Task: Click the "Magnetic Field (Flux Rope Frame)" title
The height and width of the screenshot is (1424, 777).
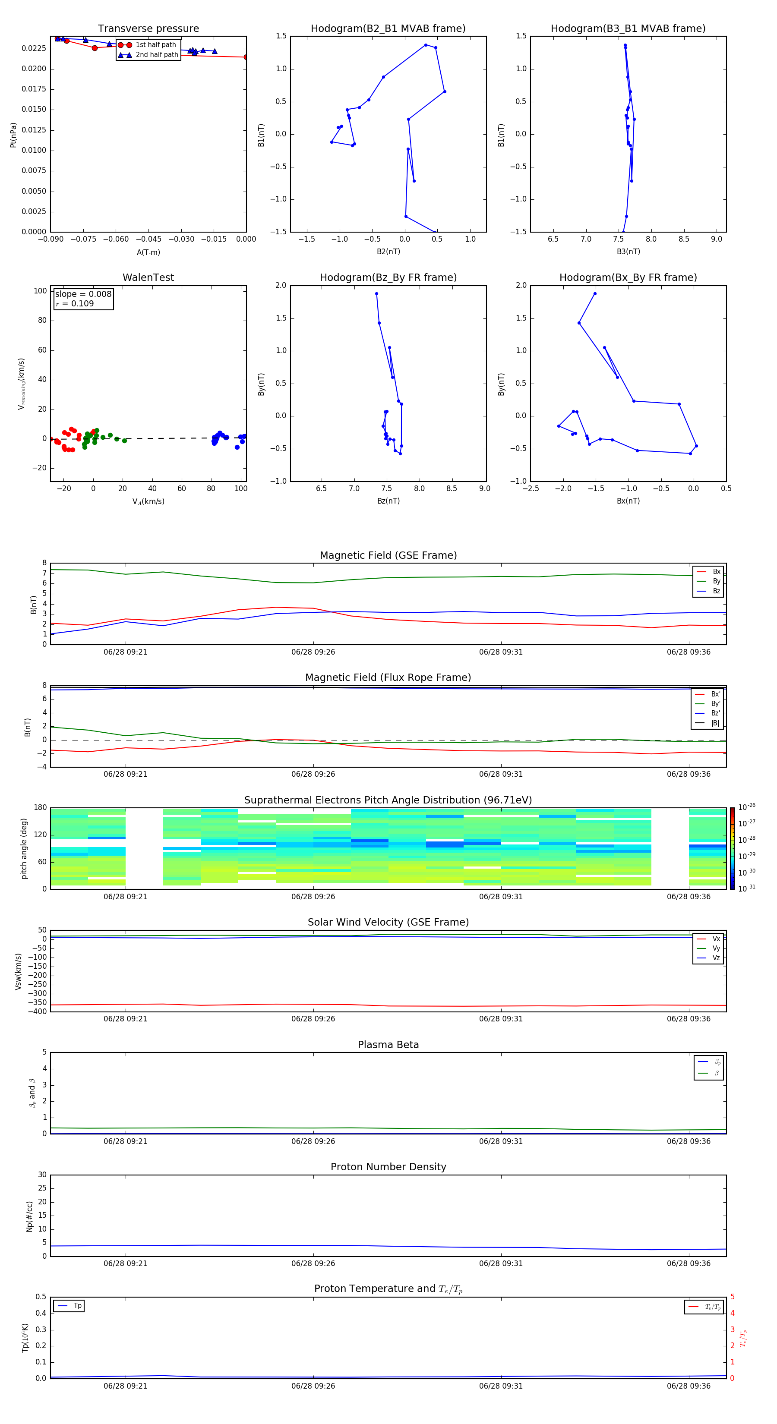Action: pyautogui.click(x=388, y=678)
